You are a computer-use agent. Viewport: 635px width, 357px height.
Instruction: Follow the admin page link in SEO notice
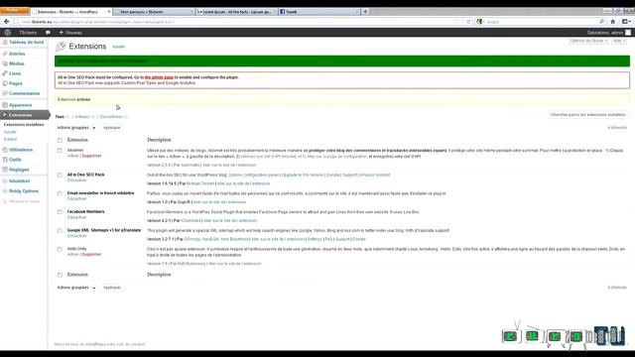tap(159, 77)
